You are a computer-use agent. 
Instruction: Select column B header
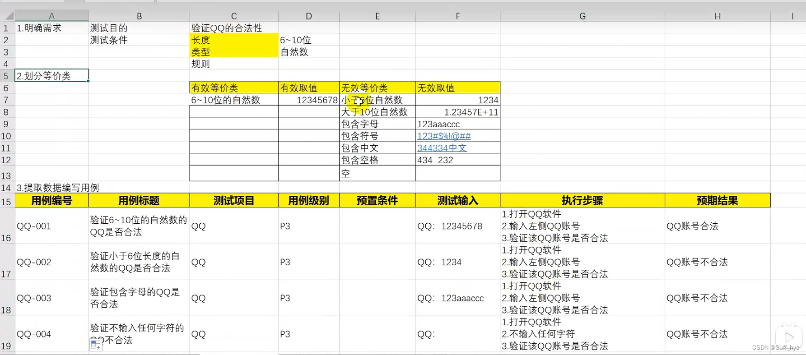(x=139, y=16)
